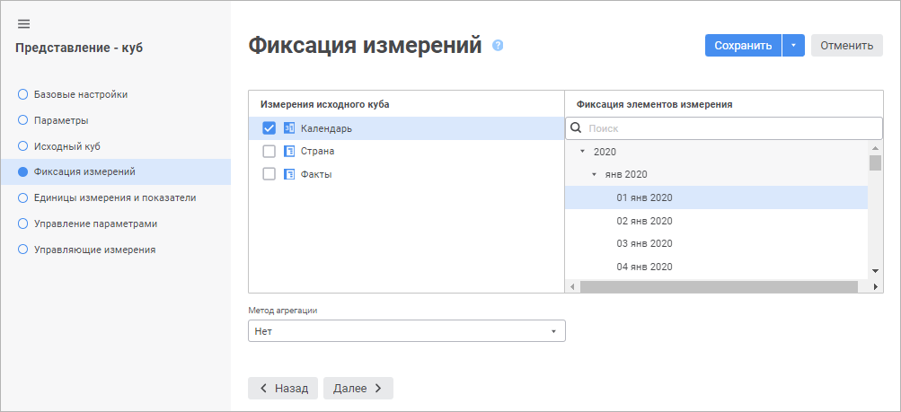This screenshot has width=901, height=412.
Task: Uncheck the Календарь checkbox
Action: (269, 128)
